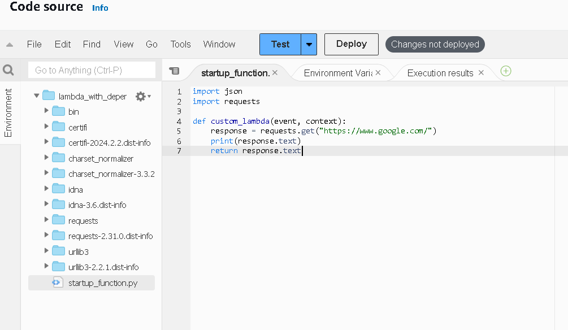Expand the requests folder
568x330 pixels.
click(46, 220)
